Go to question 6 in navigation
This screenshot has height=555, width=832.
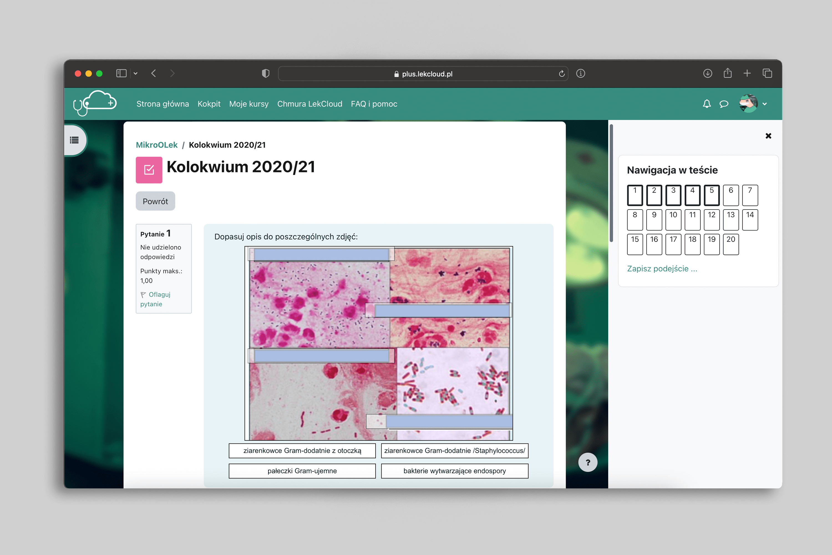[x=731, y=195]
